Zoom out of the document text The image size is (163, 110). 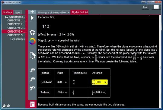pos(32,79)
